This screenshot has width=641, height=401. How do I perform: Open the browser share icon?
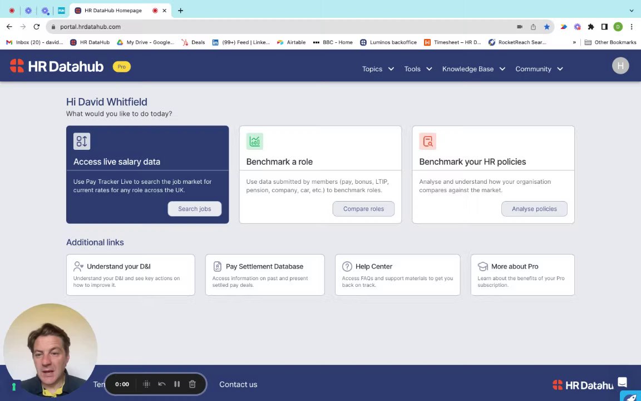(533, 27)
